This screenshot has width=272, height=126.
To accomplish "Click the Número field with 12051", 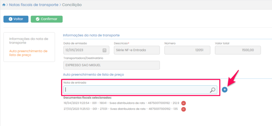I will click(x=187, y=50).
